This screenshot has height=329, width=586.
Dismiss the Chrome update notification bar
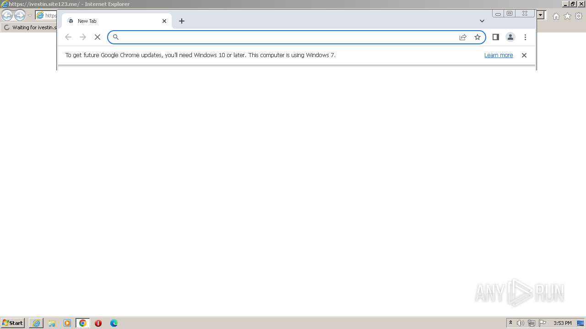click(524, 55)
